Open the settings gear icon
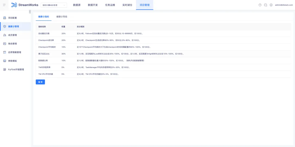This screenshot has width=295, height=147. pos(271,5)
